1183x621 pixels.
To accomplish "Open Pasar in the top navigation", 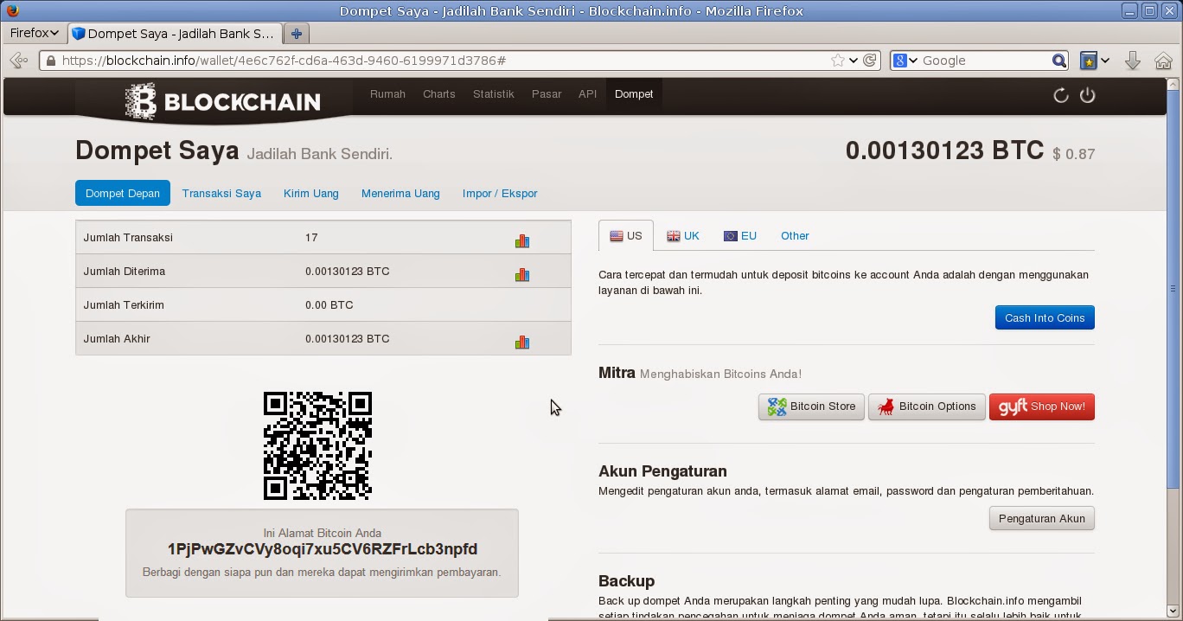I will [547, 93].
